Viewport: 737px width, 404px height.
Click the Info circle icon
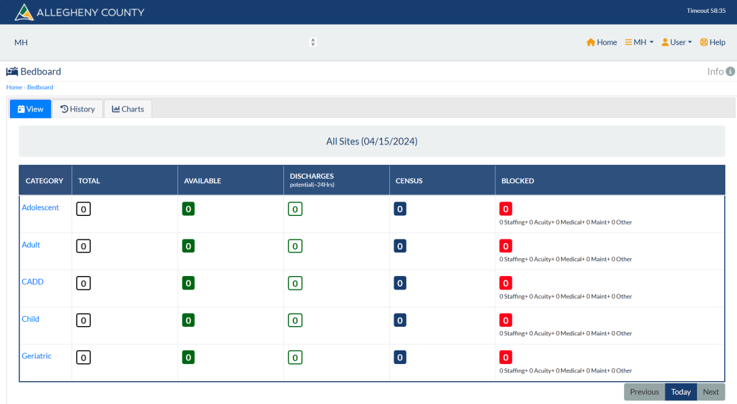click(730, 72)
